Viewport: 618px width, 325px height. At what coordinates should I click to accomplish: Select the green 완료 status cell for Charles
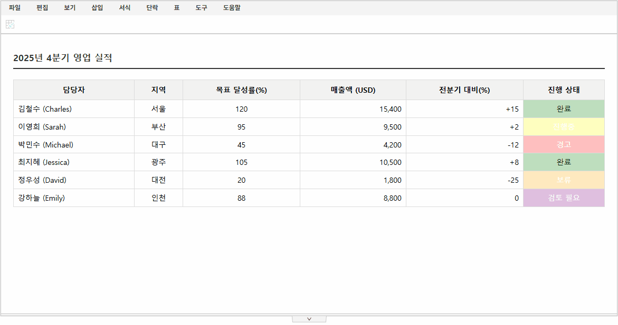pos(564,109)
